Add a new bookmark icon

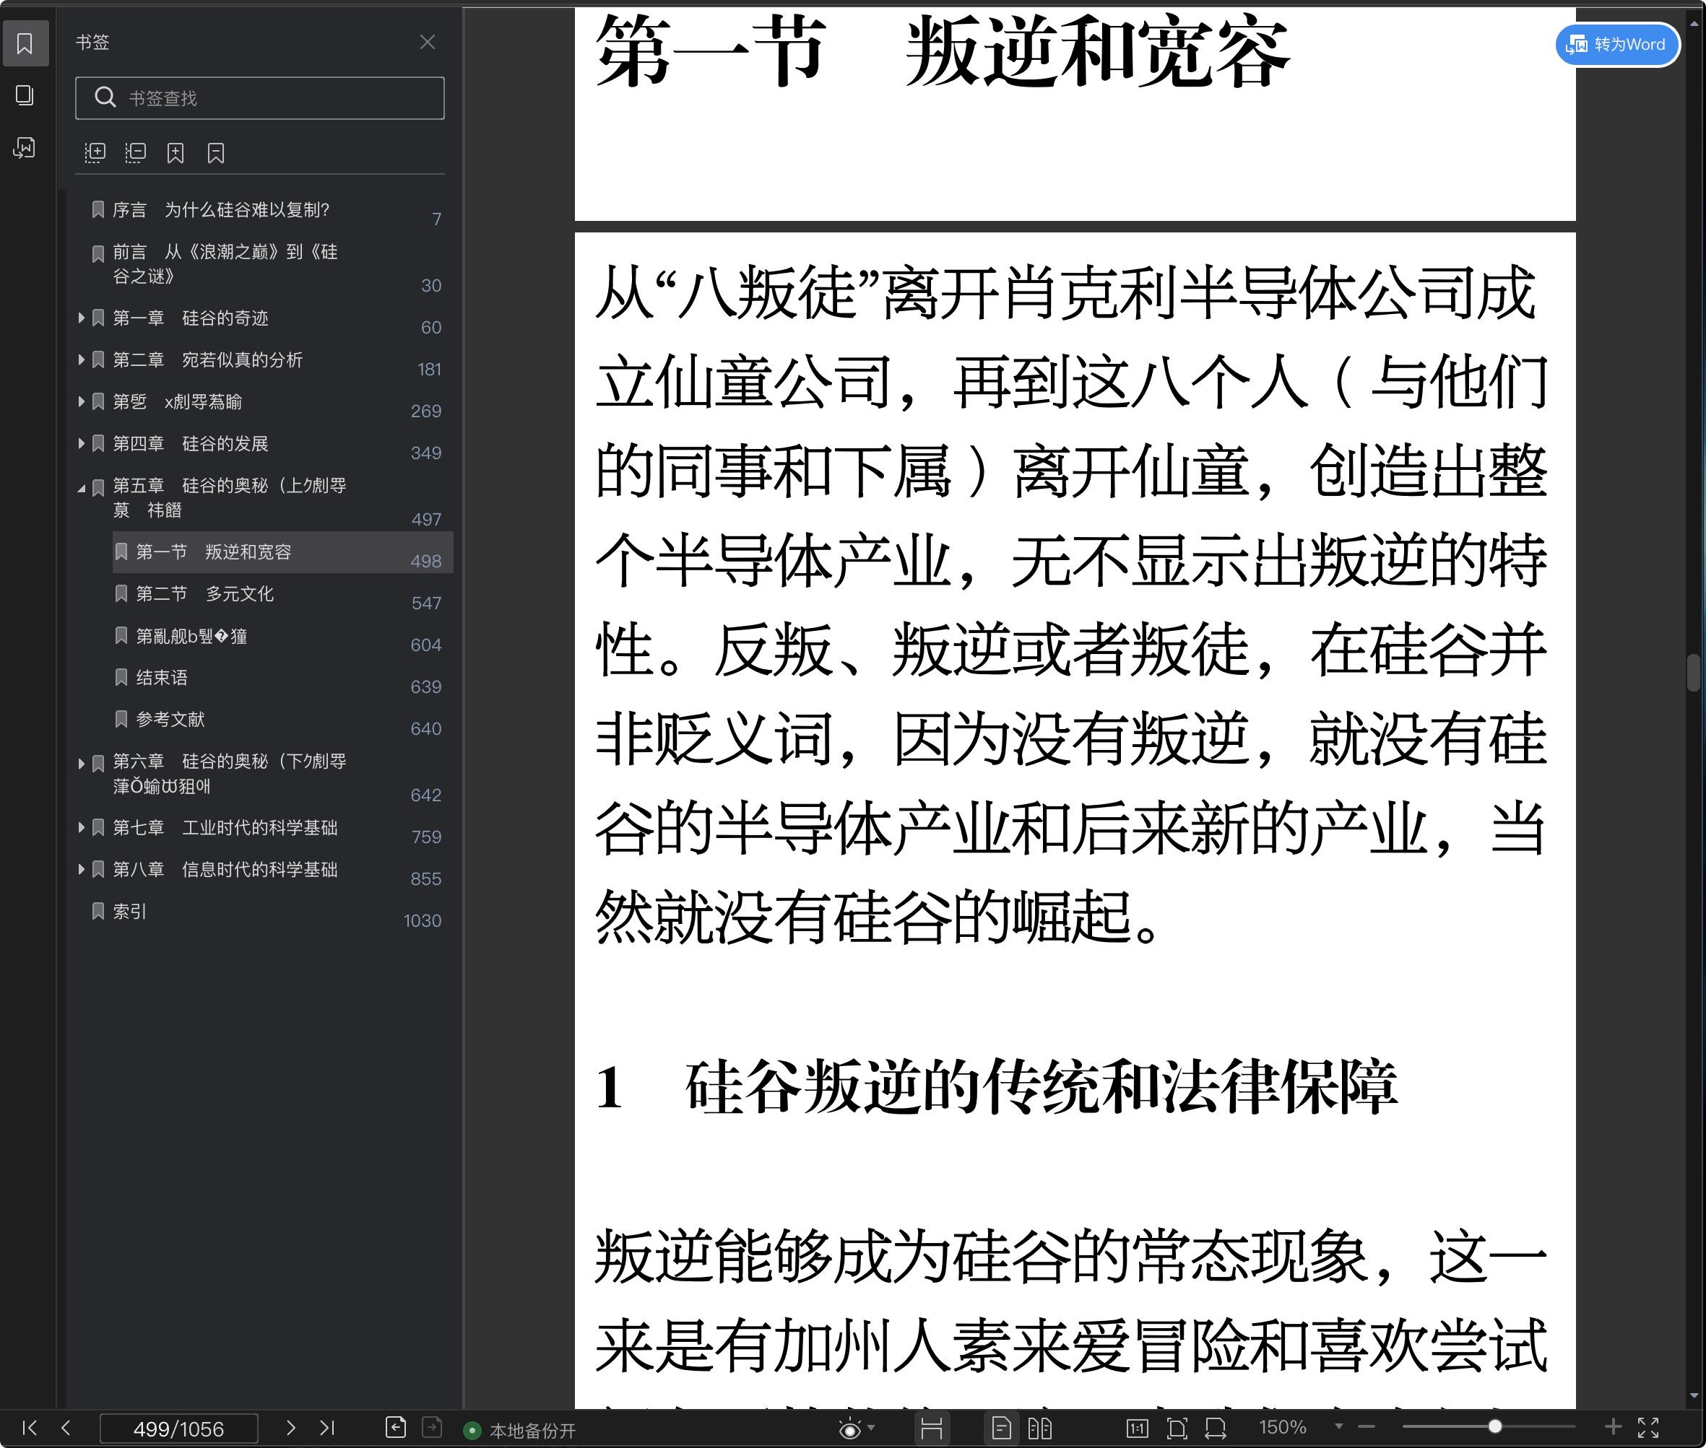pos(176,153)
